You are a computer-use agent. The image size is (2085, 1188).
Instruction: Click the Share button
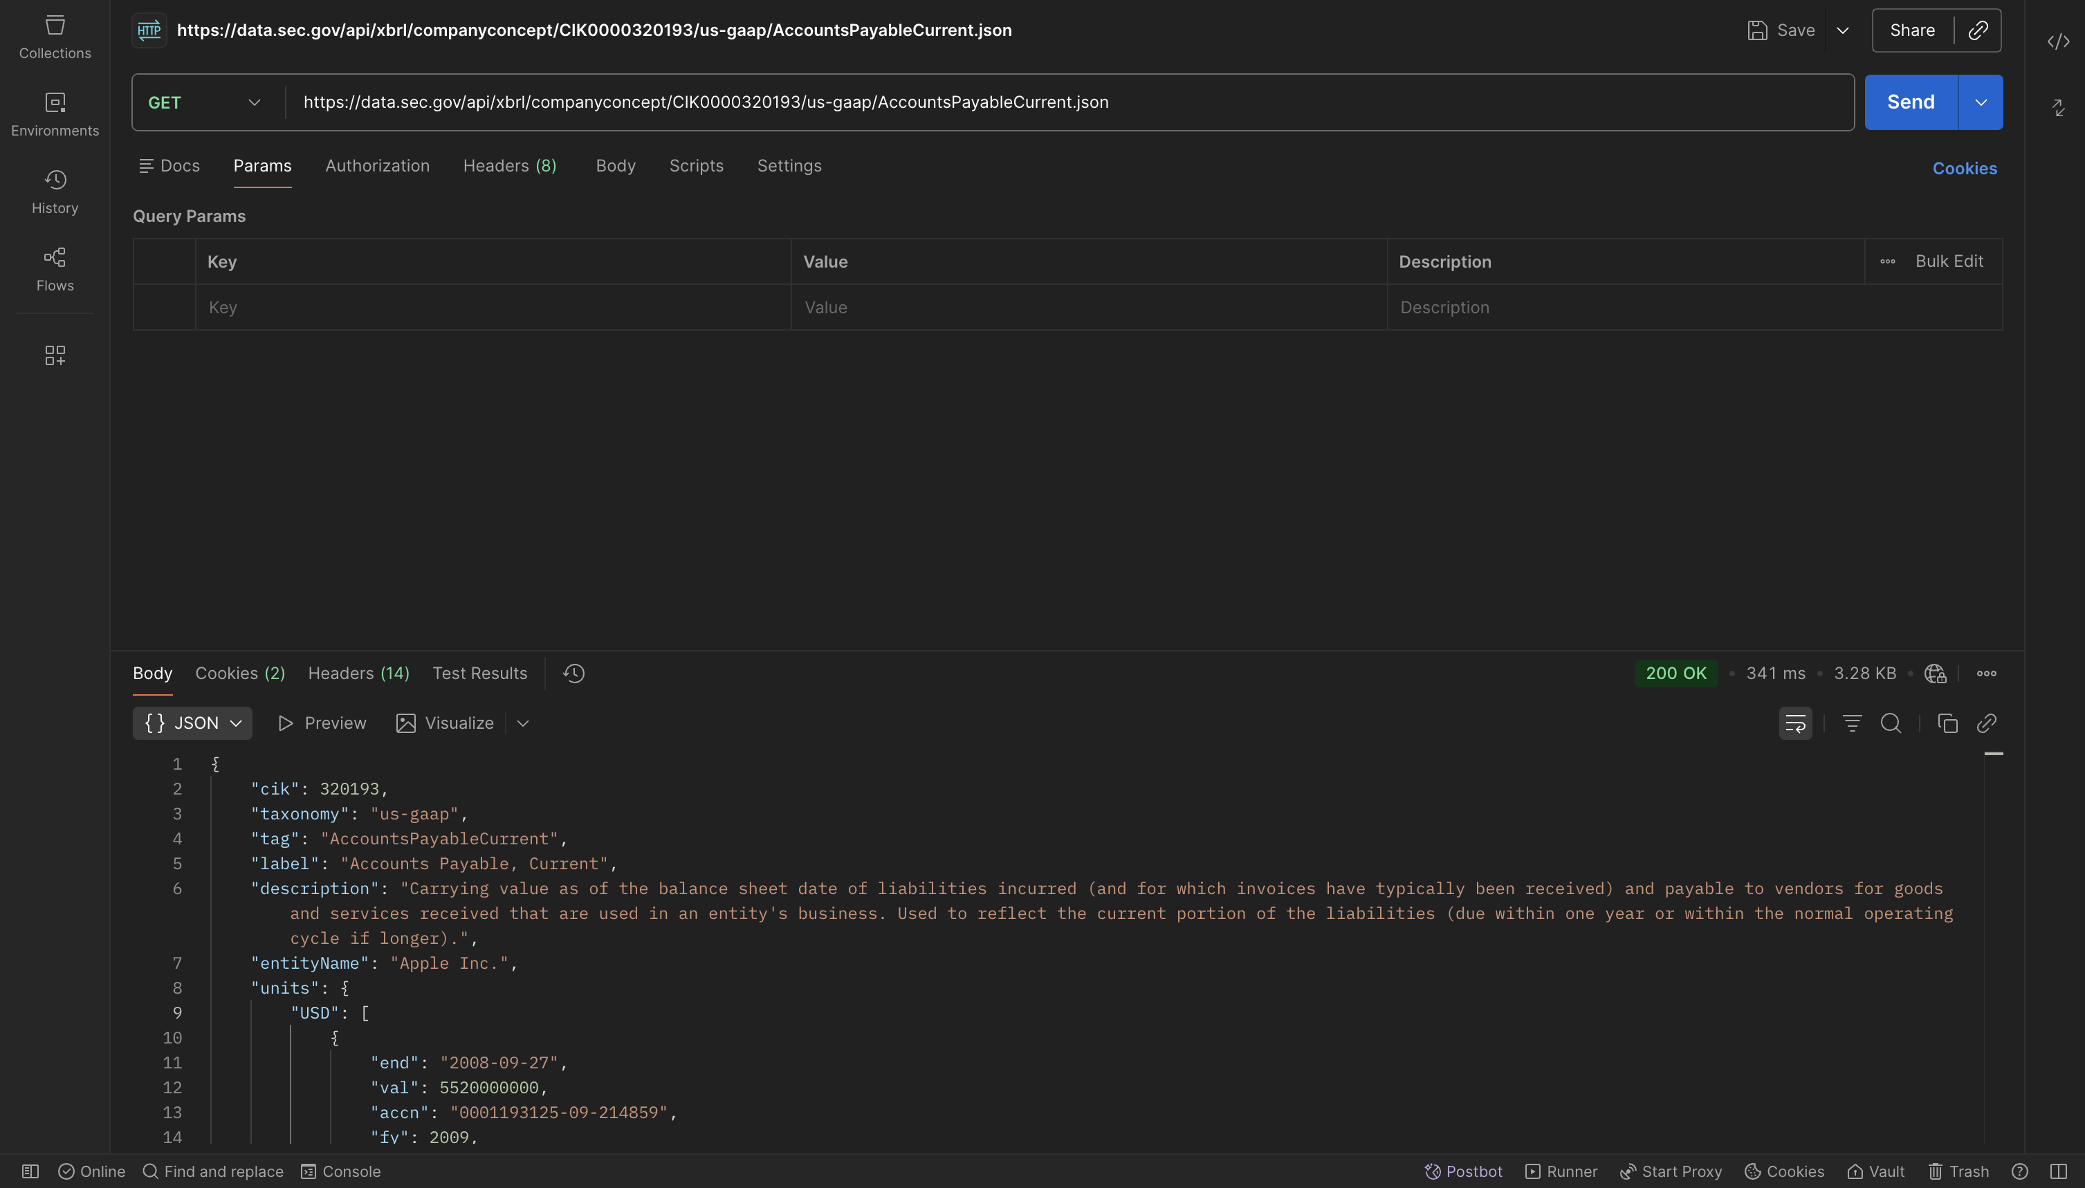click(1912, 31)
